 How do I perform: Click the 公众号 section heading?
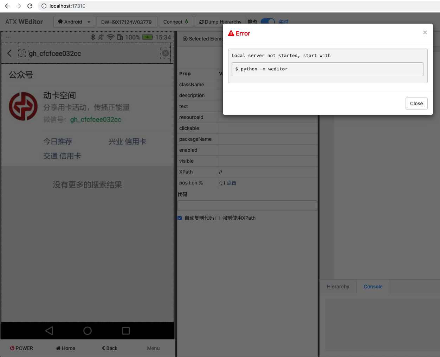pos(21,75)
